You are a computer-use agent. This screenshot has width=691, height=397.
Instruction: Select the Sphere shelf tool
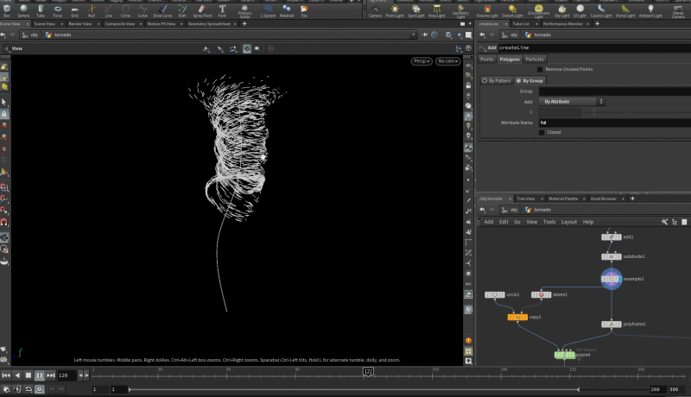[x=23, y=10]
